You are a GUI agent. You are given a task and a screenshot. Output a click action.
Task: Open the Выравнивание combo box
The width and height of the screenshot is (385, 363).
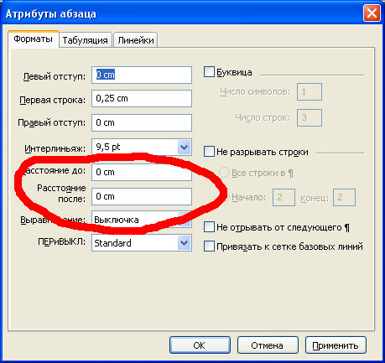click(x=142, y=220)
